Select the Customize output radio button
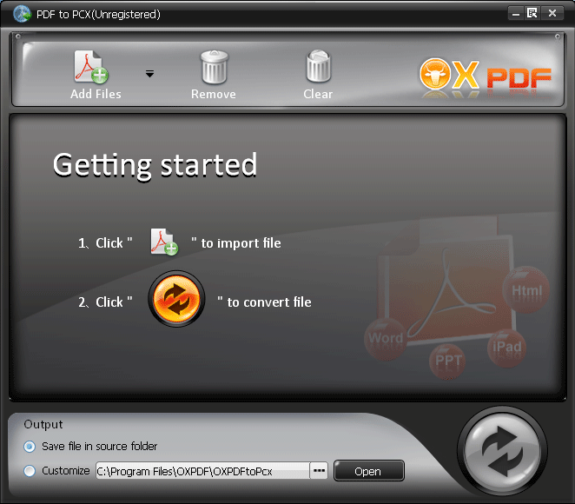Screen dimensions: 575x504 click(x=30, y=471)
